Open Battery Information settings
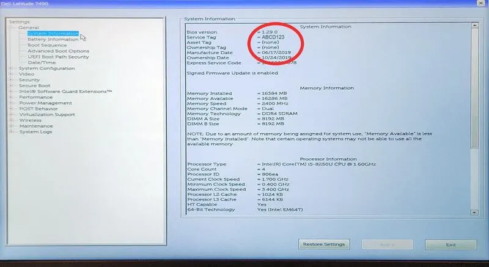 coord(53,40)
